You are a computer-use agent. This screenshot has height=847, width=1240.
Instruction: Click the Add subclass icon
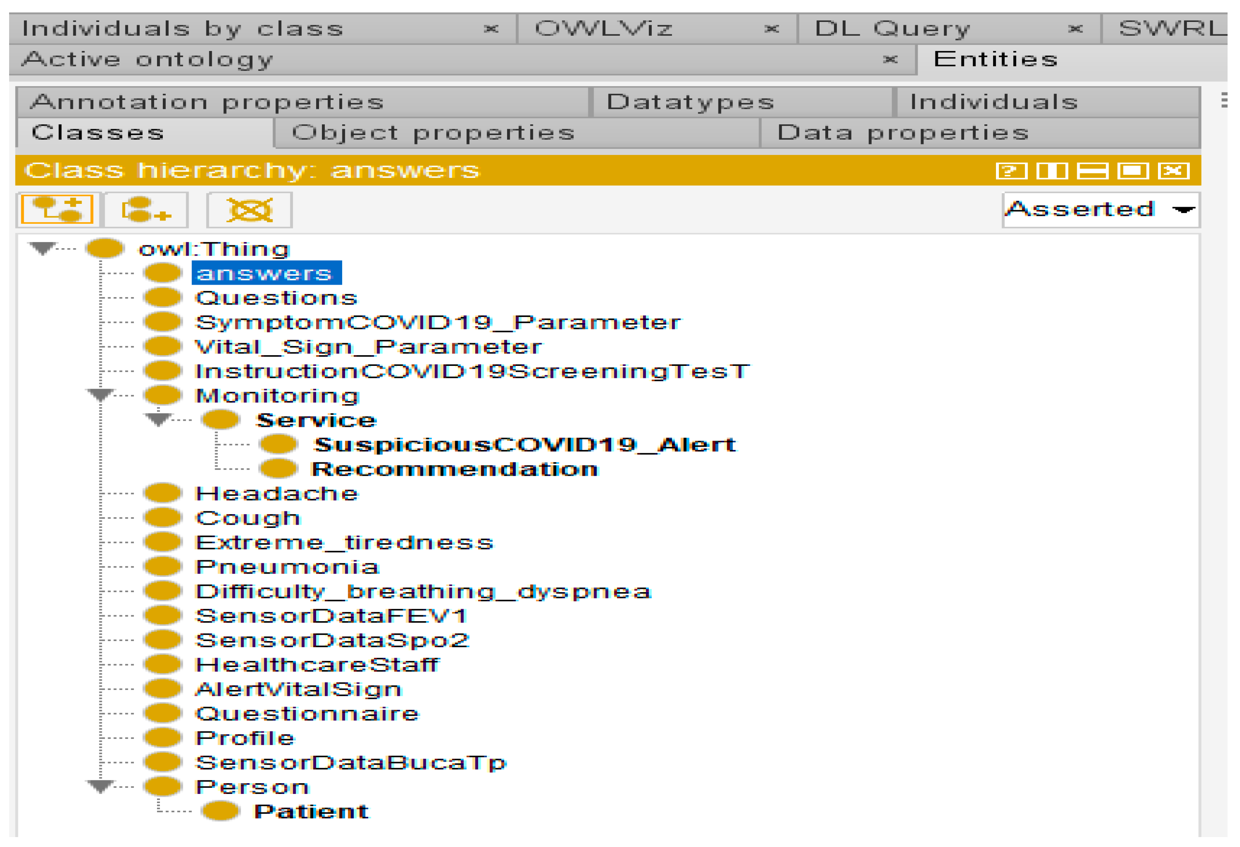[58, 210]
